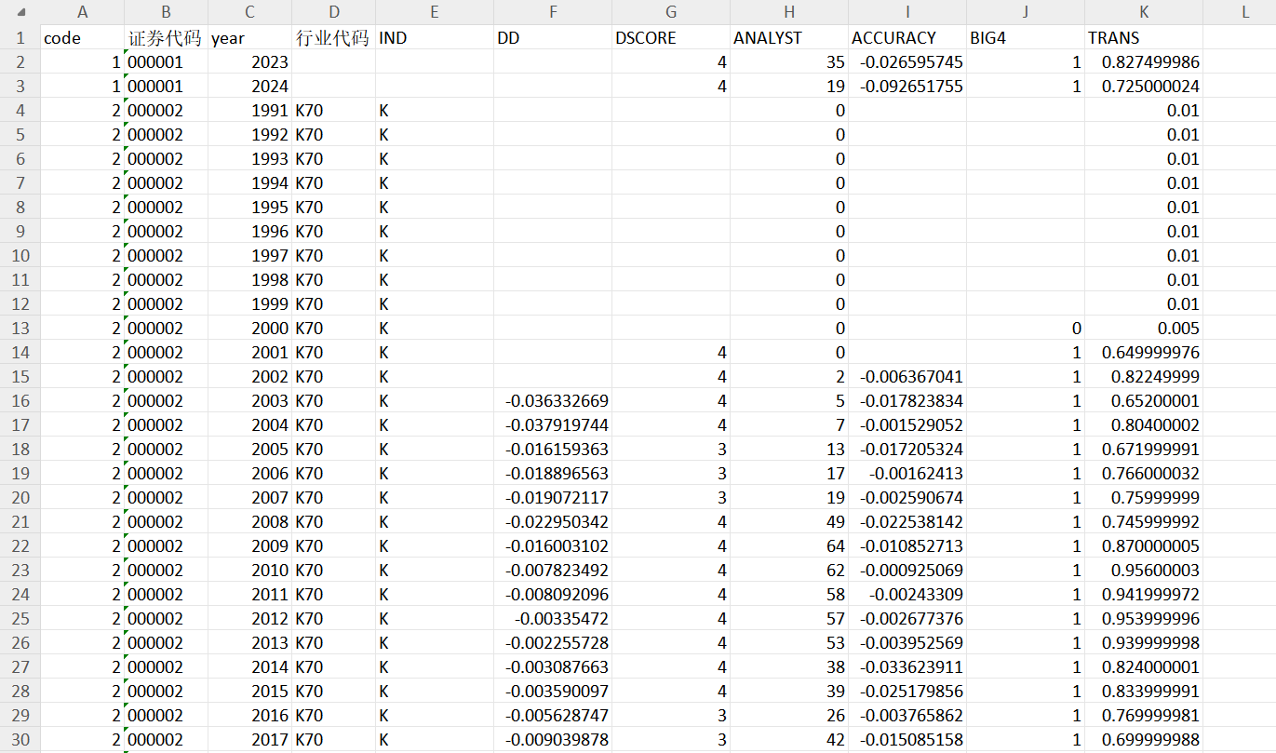This screenshot has height=753, width=1276.
Task: Click the ANALYST value 35
Action: point(789,62)
